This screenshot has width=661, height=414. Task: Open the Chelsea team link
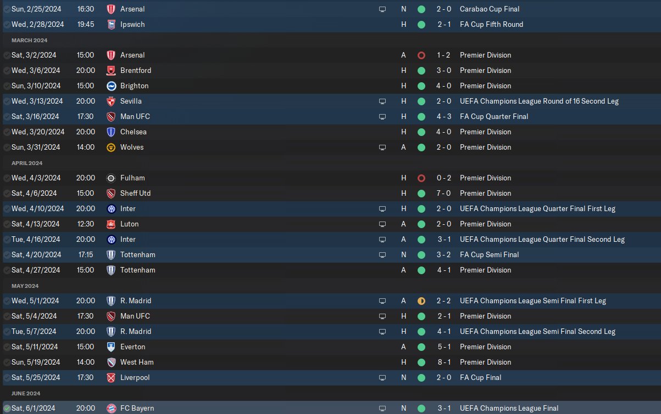click(x=133, y=132)
